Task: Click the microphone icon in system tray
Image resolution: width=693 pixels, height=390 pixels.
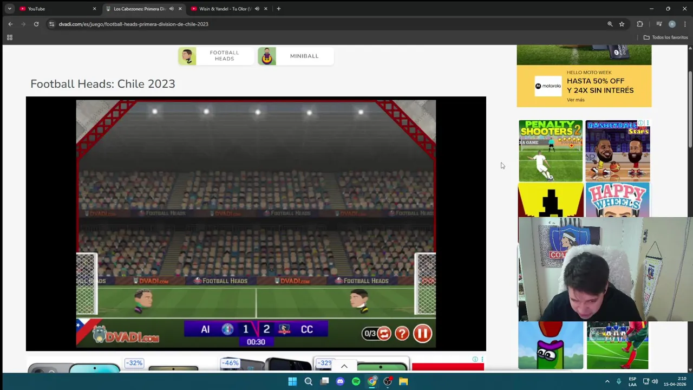Action: [x=619, y=381]
